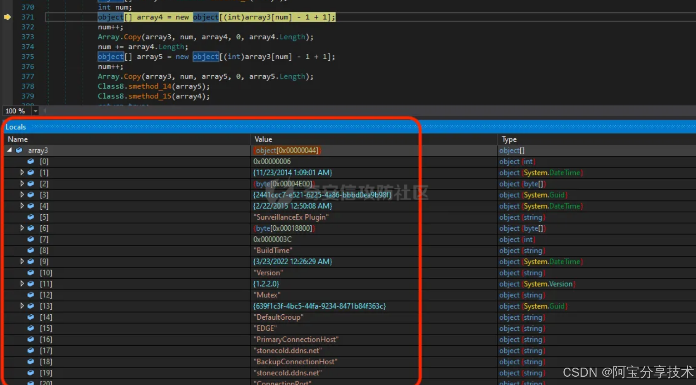Click line number 375 in the gutter

point(28,57)
